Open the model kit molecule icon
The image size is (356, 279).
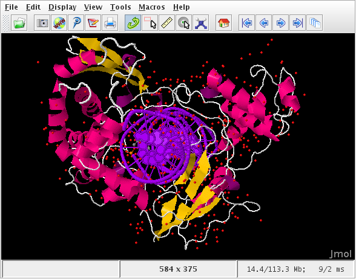pyautogui.click(x=201, y=23)
